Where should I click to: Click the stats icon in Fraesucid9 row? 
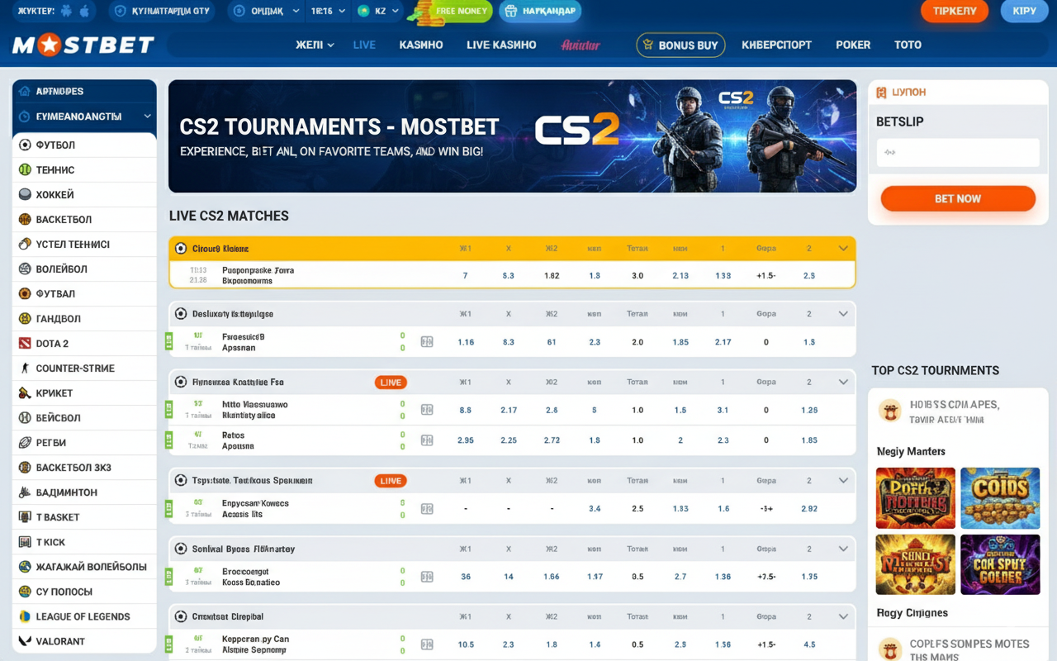click(x=427, y=341)
